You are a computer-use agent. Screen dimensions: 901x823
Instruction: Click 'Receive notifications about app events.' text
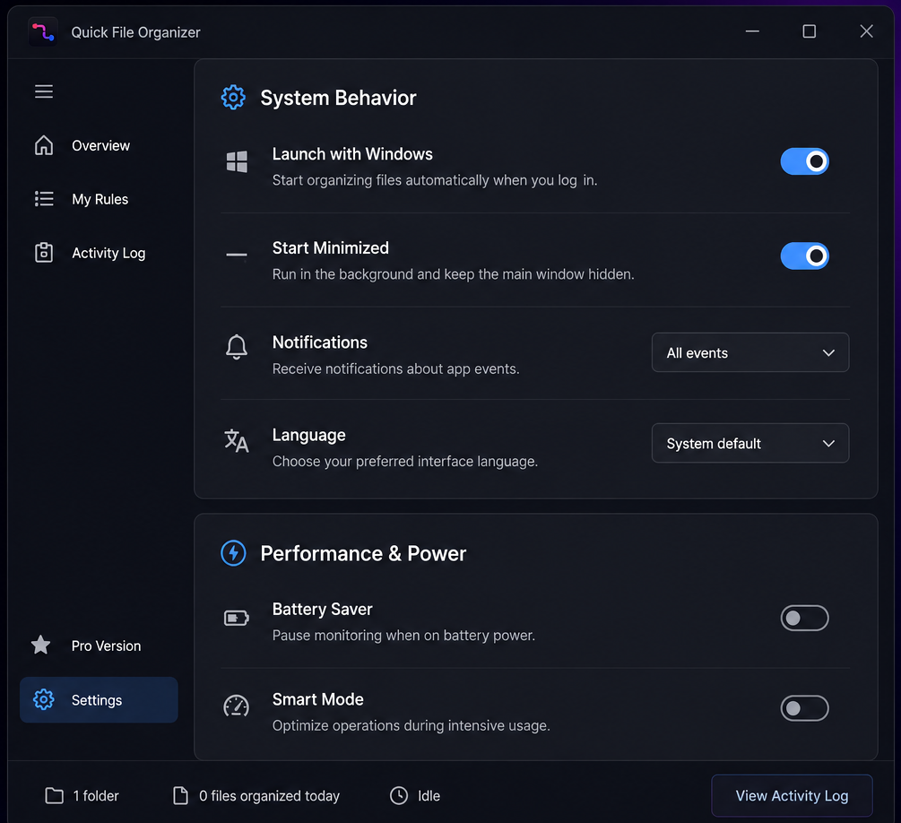[396, 368]
